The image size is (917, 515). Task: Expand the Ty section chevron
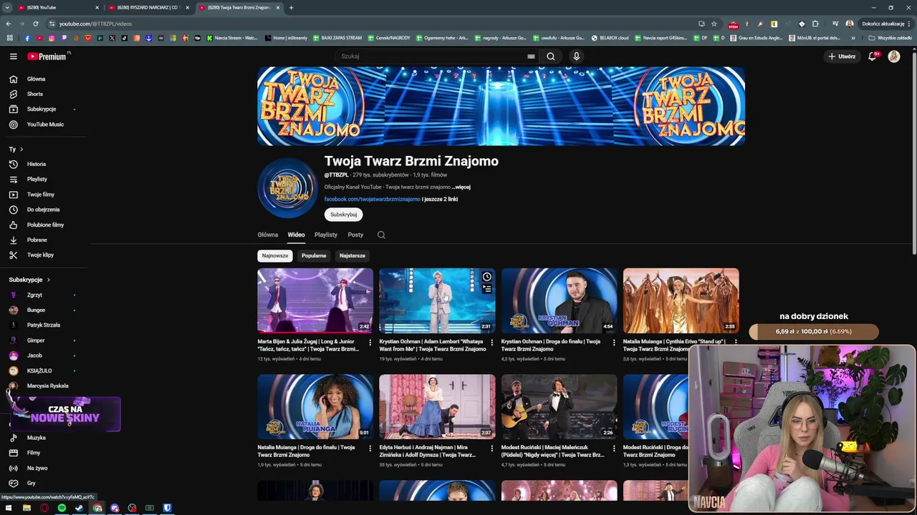click(x=21, y=149)
